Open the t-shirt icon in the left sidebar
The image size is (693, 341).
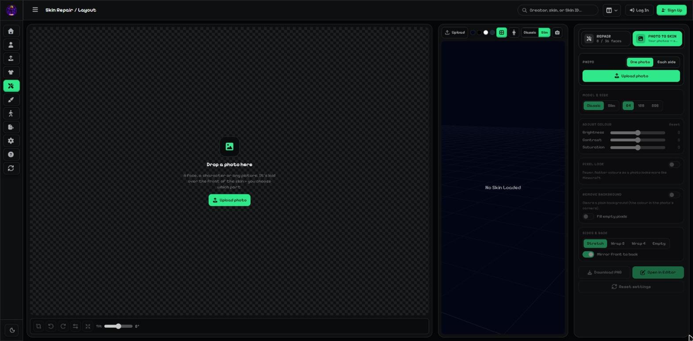pyautogui.click(x=11, y=72)
